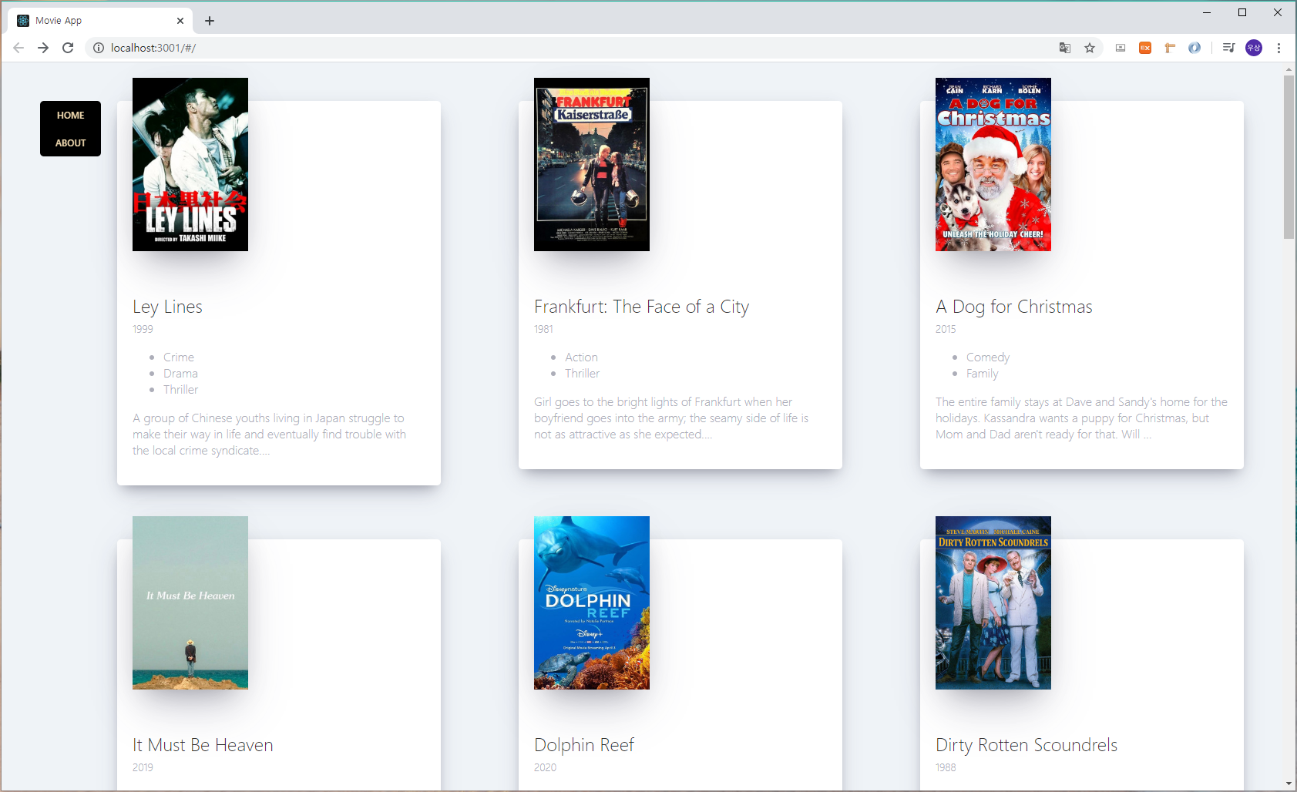The width and height of the screenshot is (1297, 792).
Task: Open the orange X extension icon
Action: click(1145, 48)
